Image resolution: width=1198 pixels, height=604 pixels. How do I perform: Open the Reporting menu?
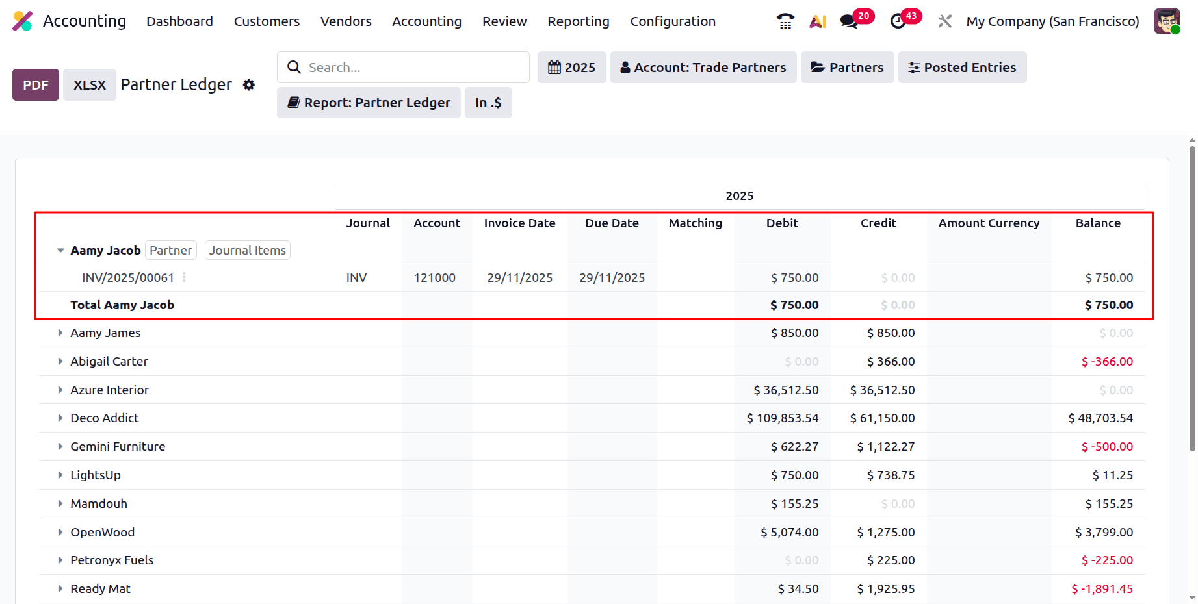(579, 21)
